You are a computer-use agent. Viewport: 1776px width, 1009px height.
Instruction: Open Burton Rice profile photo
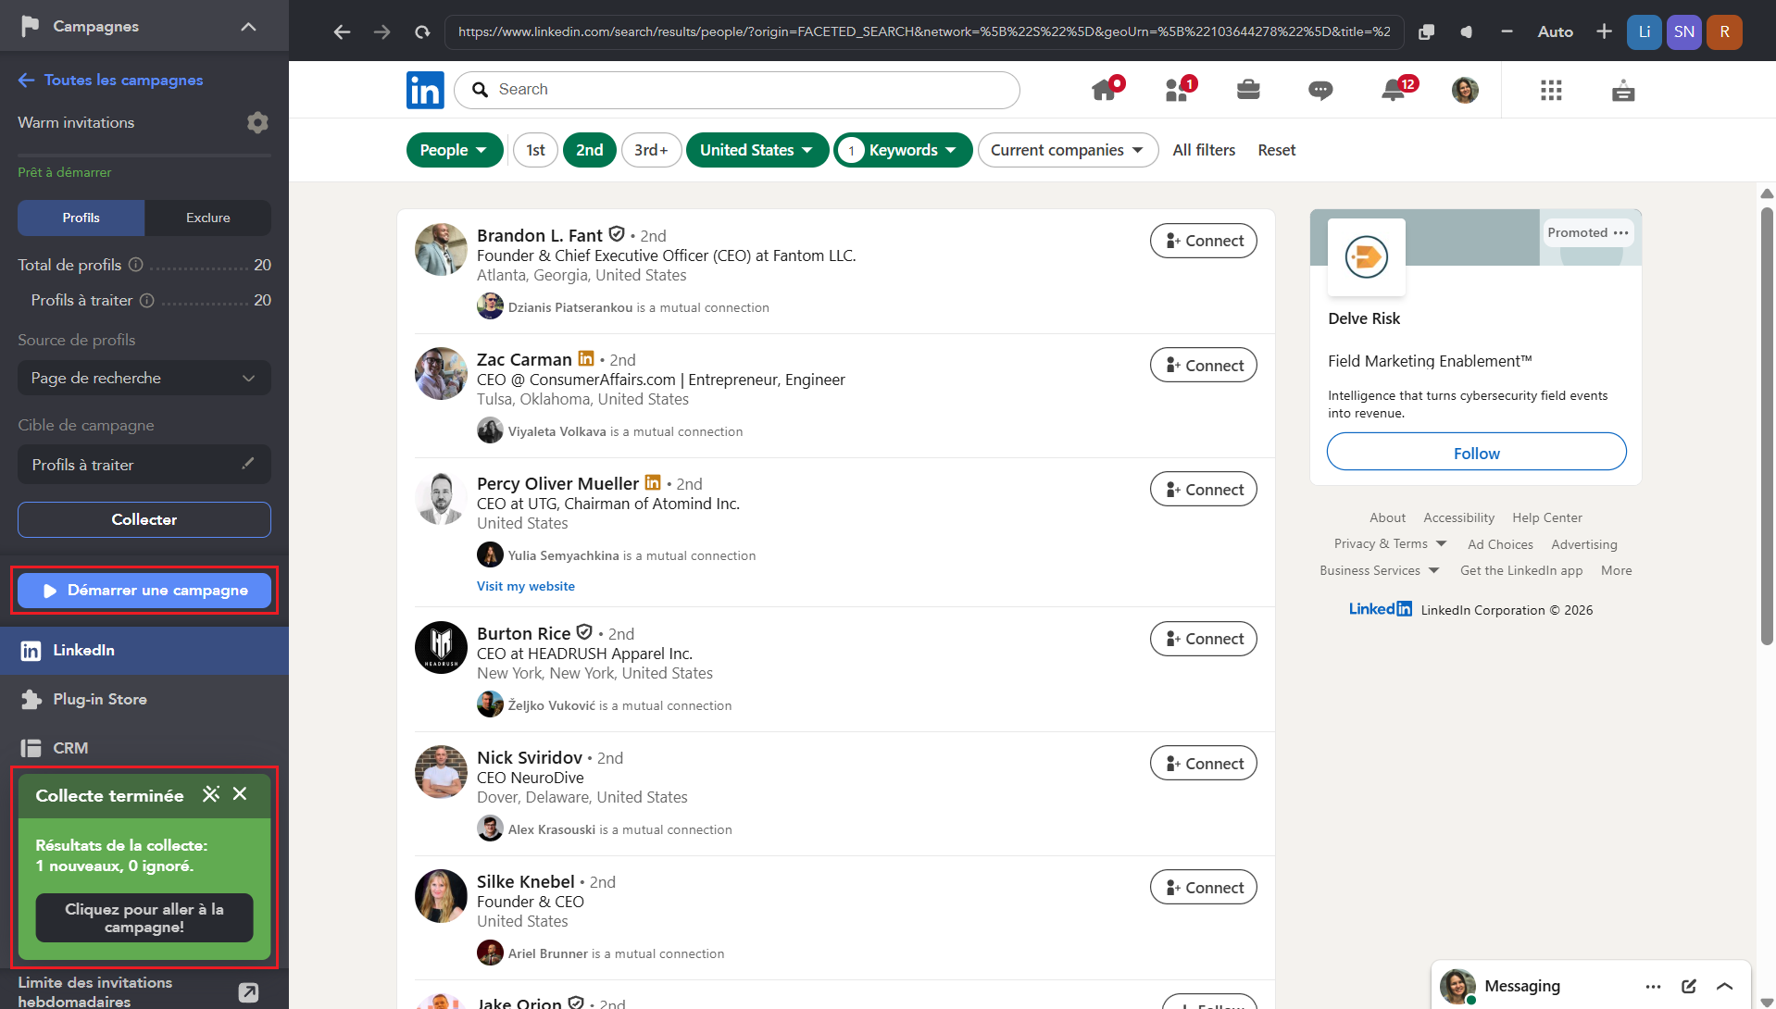(441, 647)
